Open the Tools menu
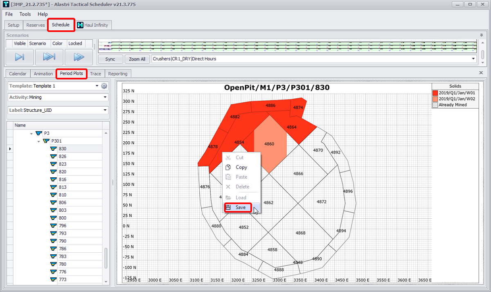 tap(25, 14)
